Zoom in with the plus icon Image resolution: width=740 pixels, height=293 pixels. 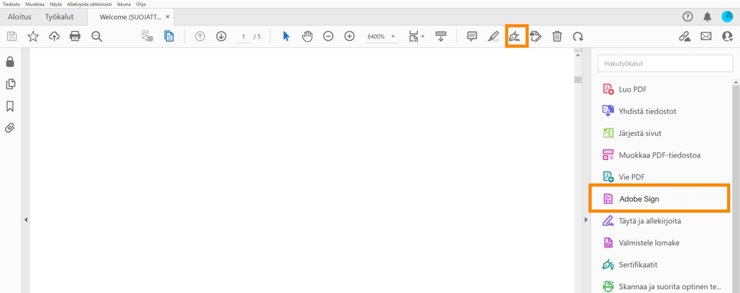click(350, 37)
